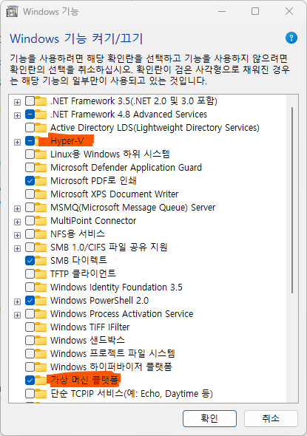Click folder icon of SMB 다이렉트
307x436 pixels.
tap(41, 261)
